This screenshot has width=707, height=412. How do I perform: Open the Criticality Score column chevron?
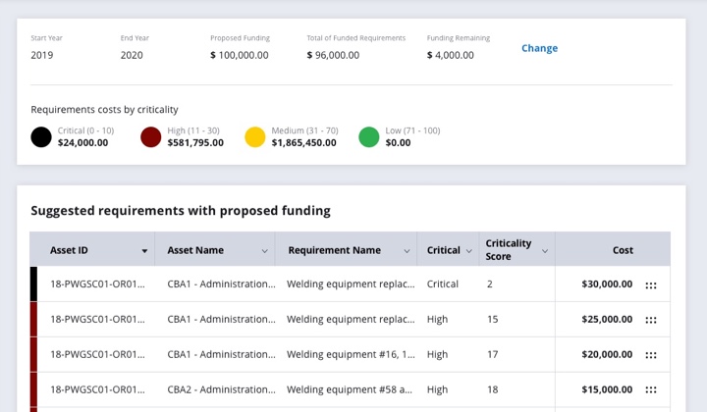(x=545, y=251)
